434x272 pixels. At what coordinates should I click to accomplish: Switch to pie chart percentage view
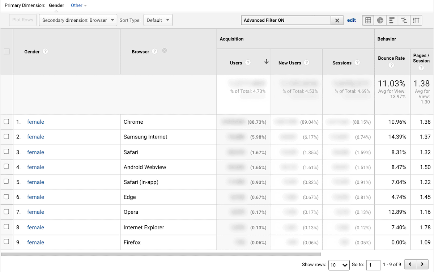point(380,20)
